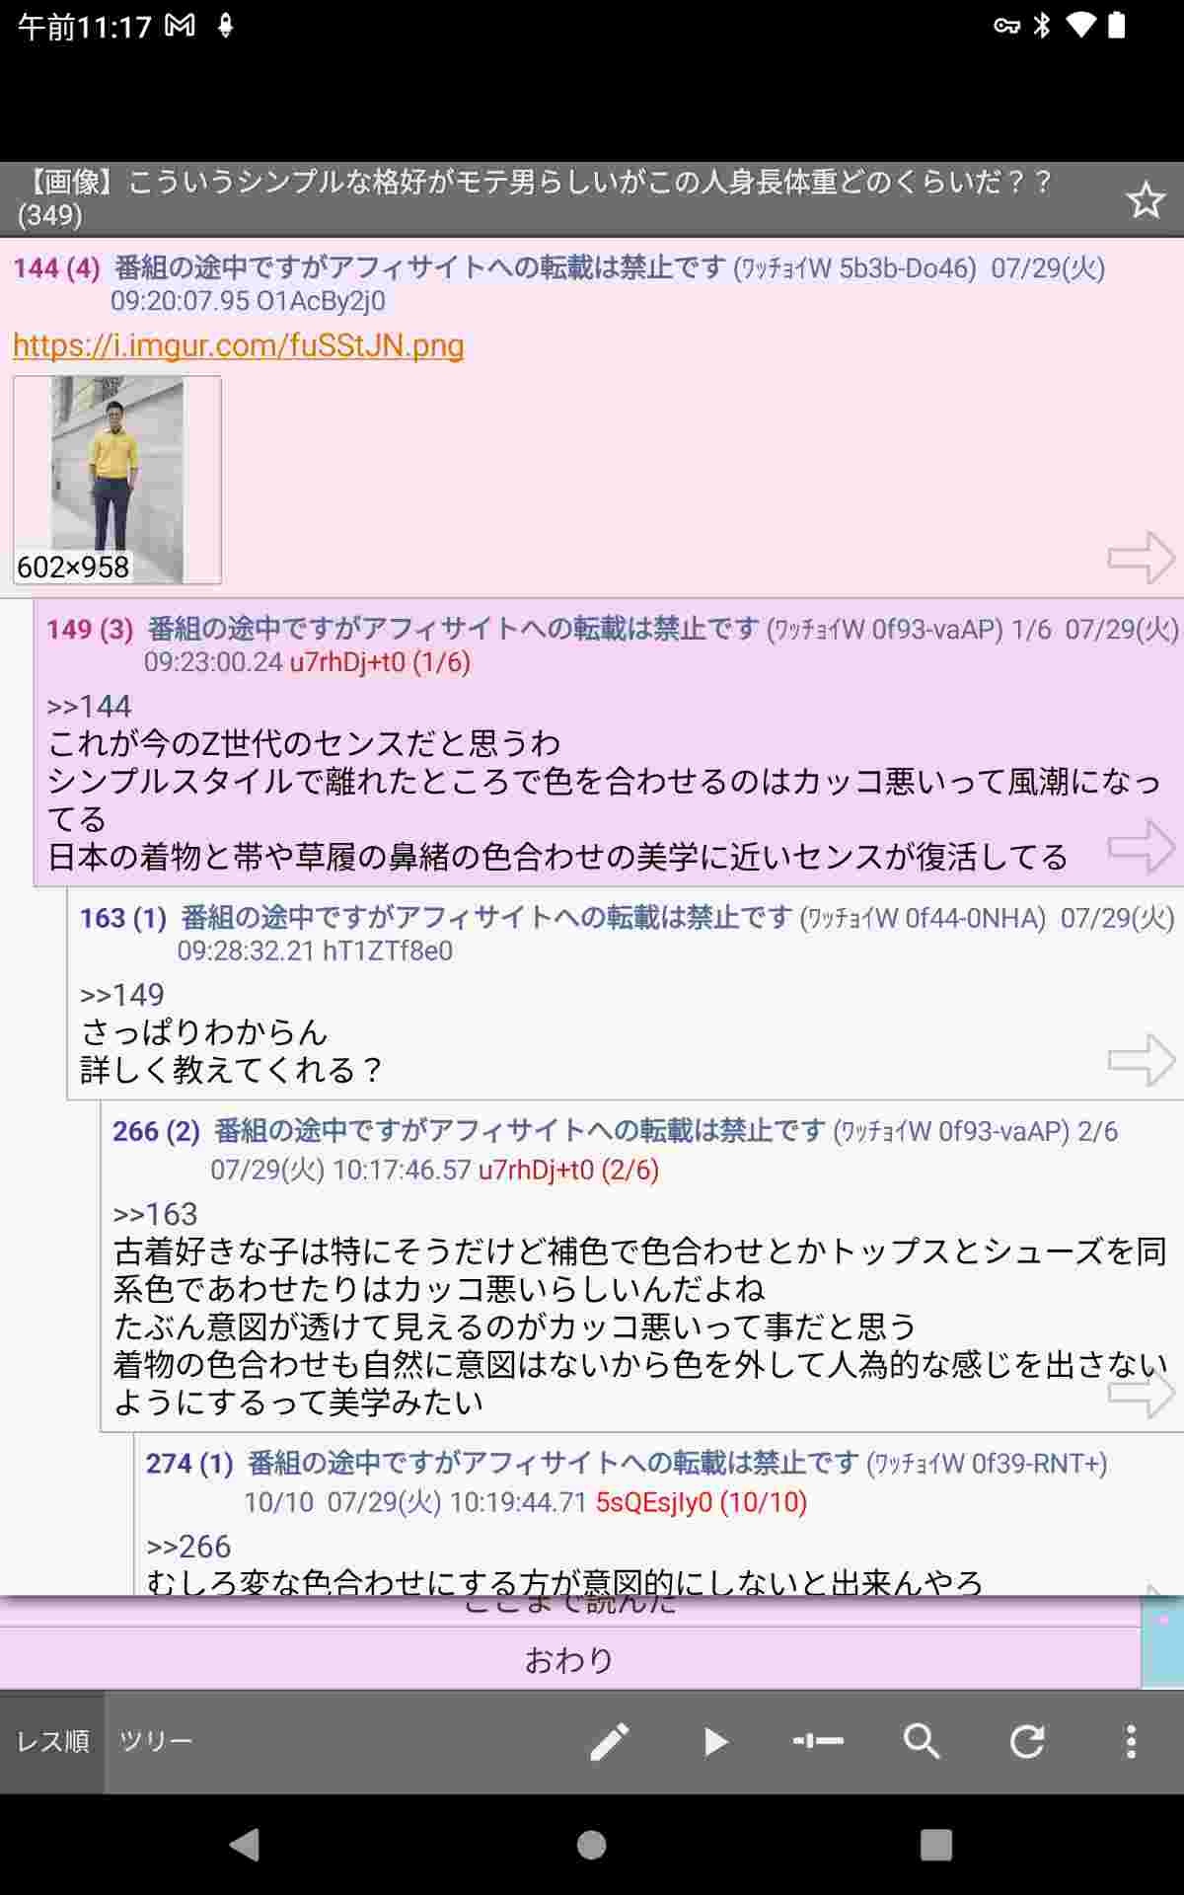Image resolution: width=1184 pixels, height=1895 pixels.
Task: Tap the arrow icon on post 144
Action: click(x=1142, y=558)
